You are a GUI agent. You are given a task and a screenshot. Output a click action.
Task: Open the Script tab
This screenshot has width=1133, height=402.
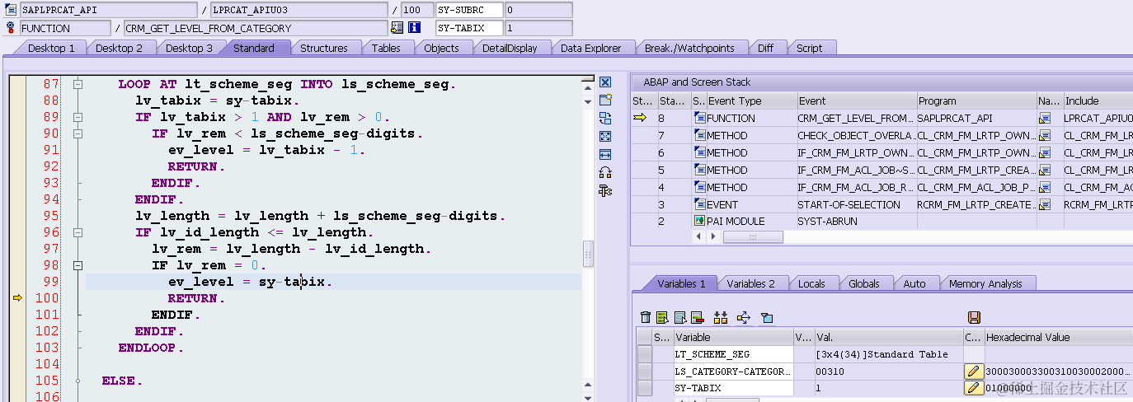point(809,48)
